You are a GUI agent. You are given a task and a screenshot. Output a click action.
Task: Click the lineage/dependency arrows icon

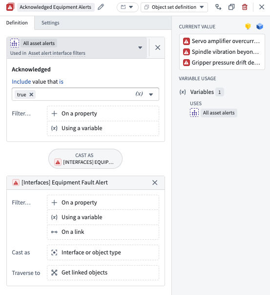coord(218,7)
